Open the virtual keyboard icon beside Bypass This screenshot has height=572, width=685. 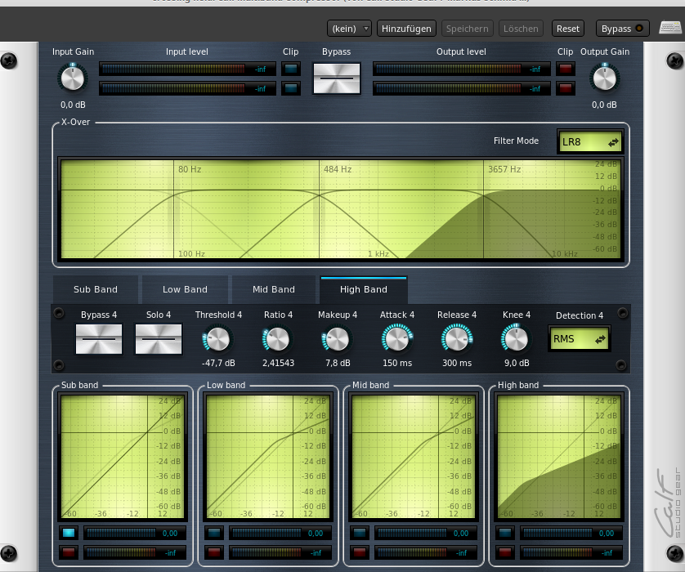coord(670,29)
